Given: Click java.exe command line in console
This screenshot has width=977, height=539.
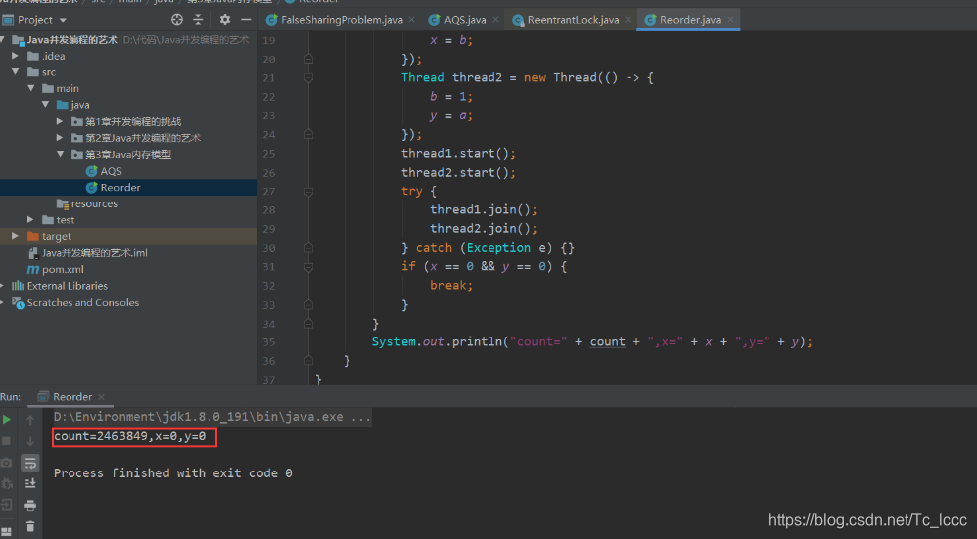Looking at the screenshot, I should [x=211, y=417].
